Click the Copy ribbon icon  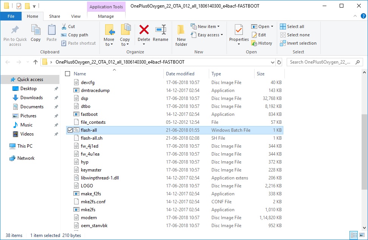coord(36,30)
